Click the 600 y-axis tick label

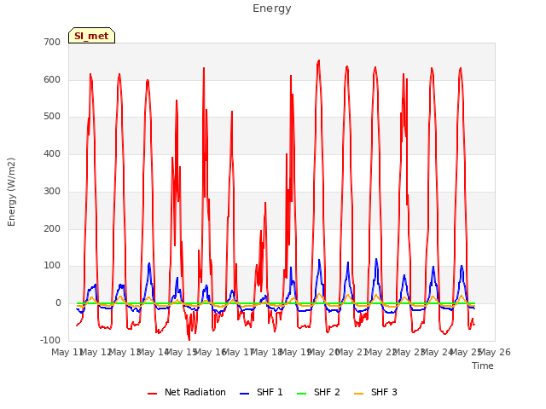pyautogui.click(x=52, y=79)
